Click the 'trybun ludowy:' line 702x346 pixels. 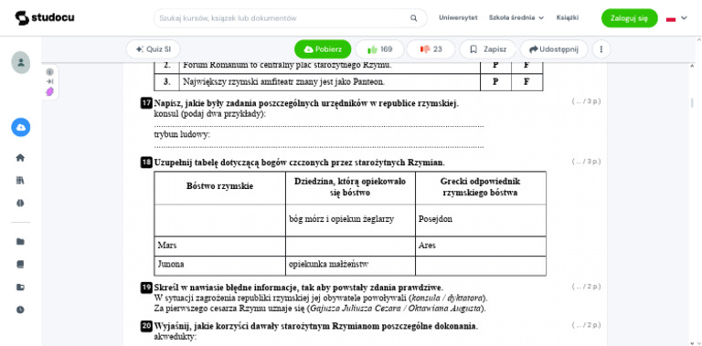point(182,134)
